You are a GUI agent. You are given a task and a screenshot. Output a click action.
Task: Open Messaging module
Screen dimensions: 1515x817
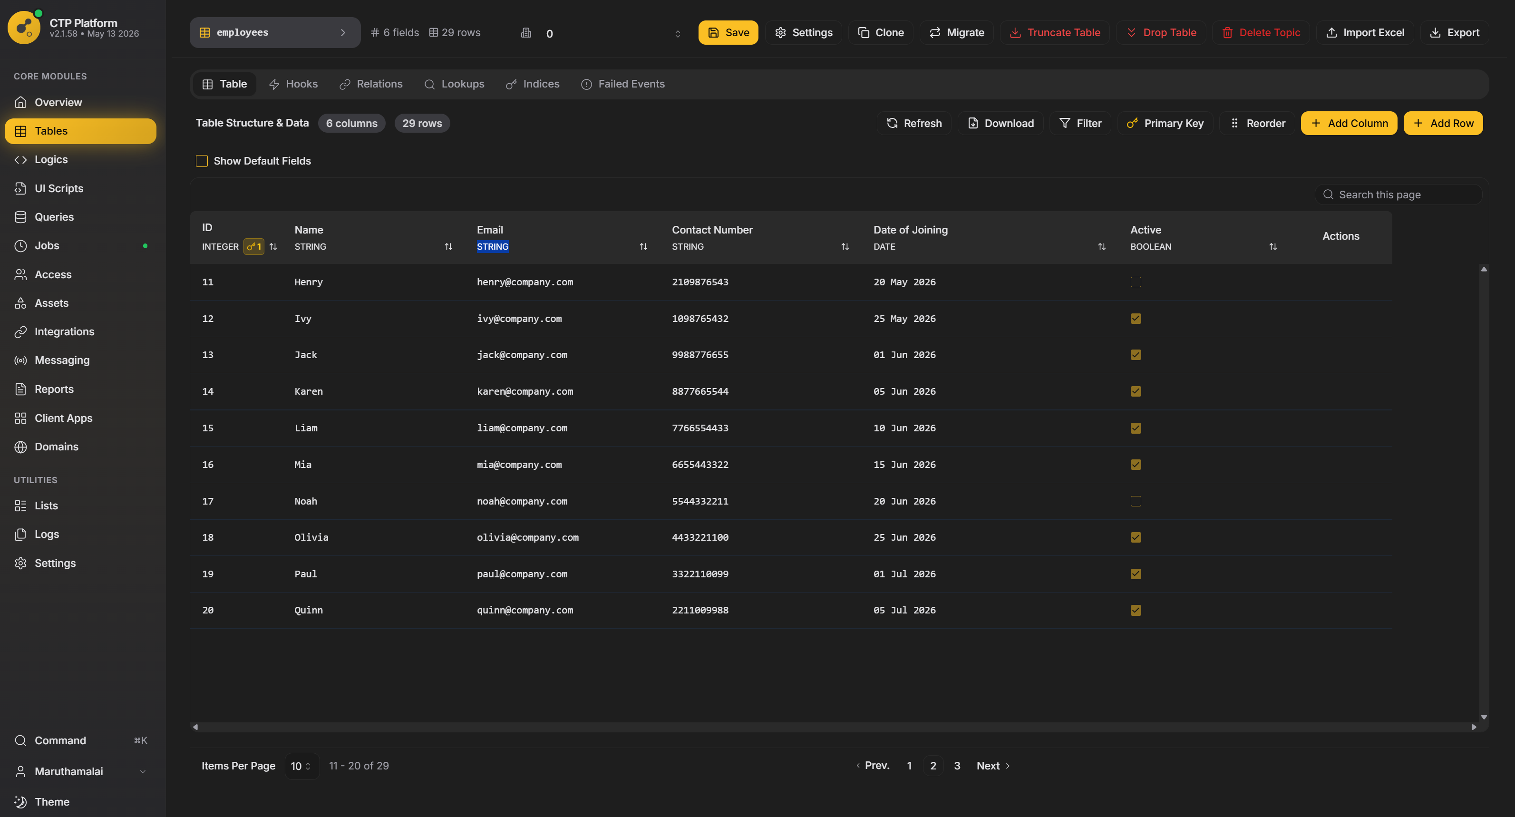click(80, 360)
